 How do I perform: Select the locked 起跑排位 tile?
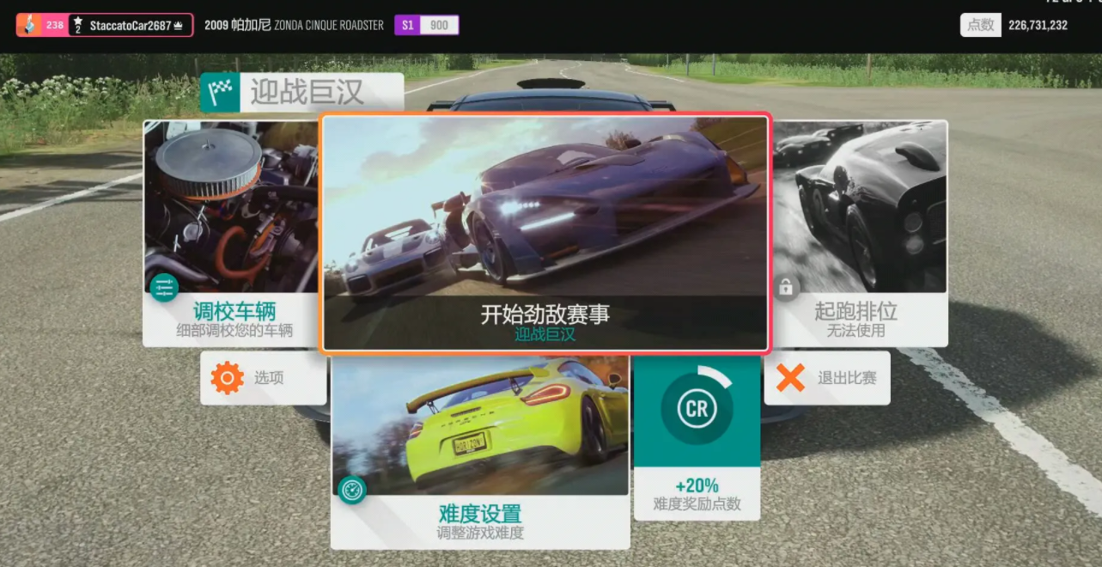click(x=859, y=234)
